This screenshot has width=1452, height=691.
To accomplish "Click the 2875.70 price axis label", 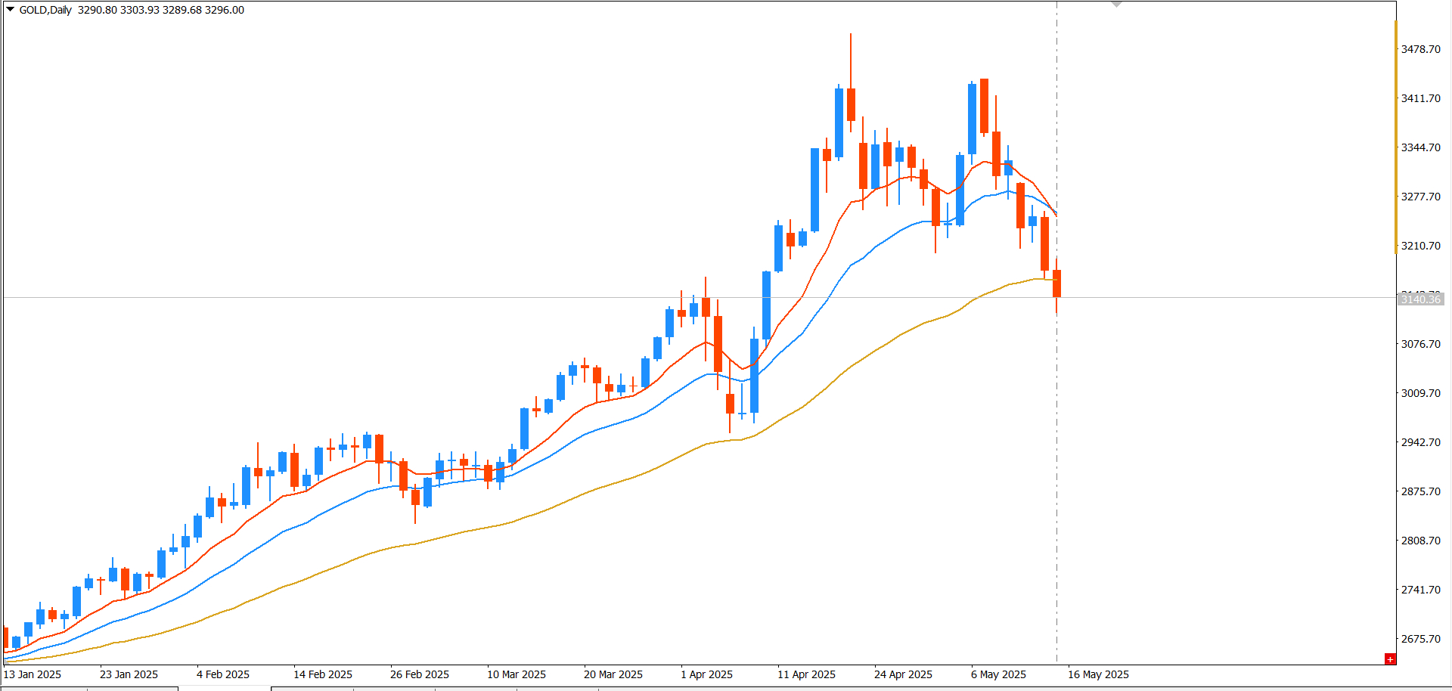I will click(x=1421, y=491).
